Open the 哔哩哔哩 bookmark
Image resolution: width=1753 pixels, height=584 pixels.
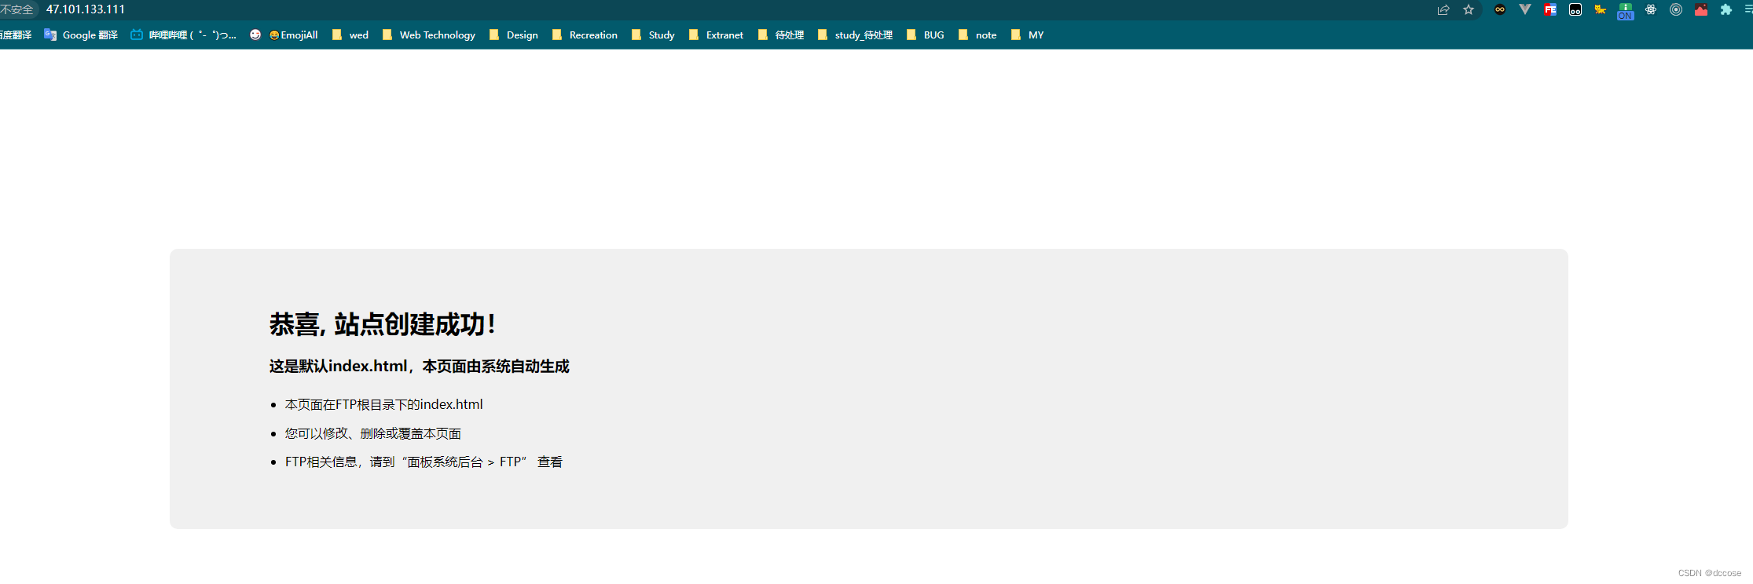[183, 35]
